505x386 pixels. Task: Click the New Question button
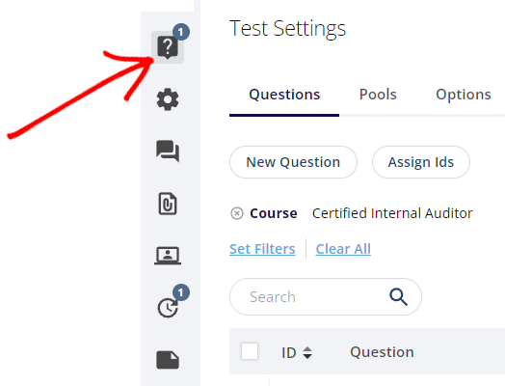(293, 162)
